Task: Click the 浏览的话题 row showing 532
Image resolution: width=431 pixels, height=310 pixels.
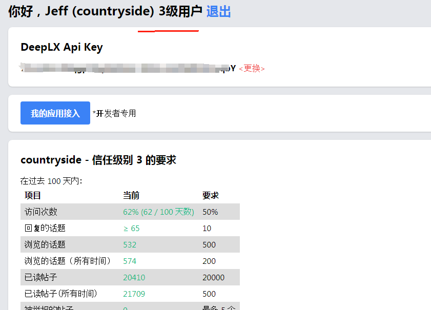Action: [130, 244]
